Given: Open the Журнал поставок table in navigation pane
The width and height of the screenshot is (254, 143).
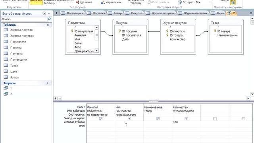Looking at the screenshot, I should coord(22,36).
